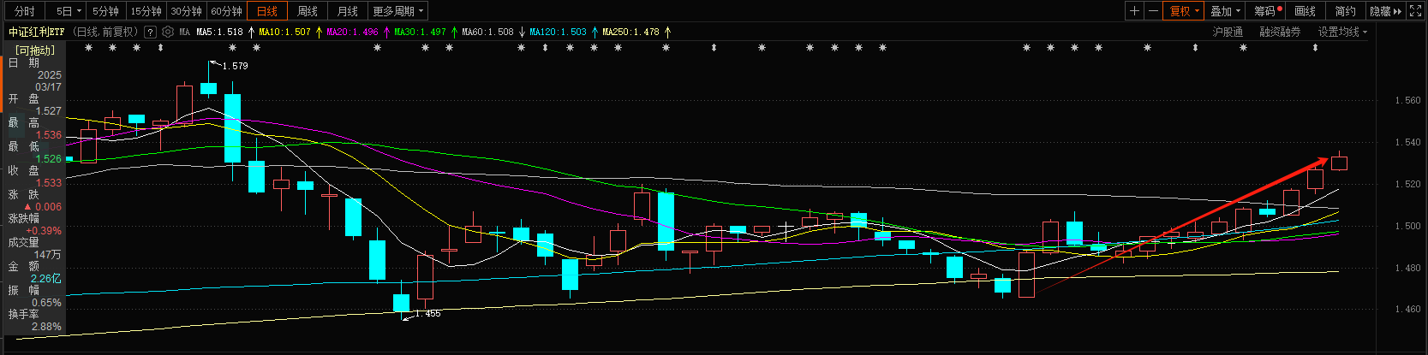Click the highest price 1.536
The height and width of the screenshot is (355, 1428).
point(48,135)
